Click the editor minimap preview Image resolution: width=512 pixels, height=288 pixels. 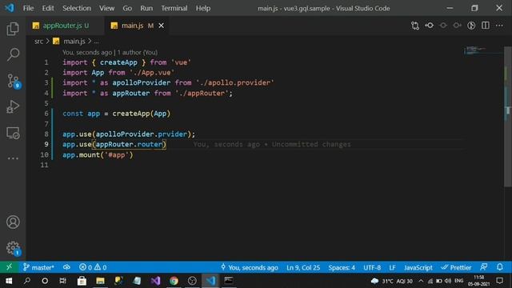[483, 50]
